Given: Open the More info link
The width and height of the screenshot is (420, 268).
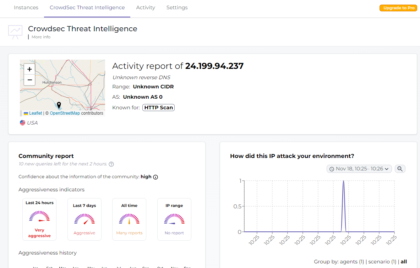Looking at the screenshot, I should pyautogui.click(x=41, y=37).
